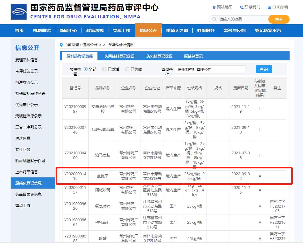The image size is (303, 244).
Task: Open 上市药品信息 in the sidebar
Action: point(27,172)
